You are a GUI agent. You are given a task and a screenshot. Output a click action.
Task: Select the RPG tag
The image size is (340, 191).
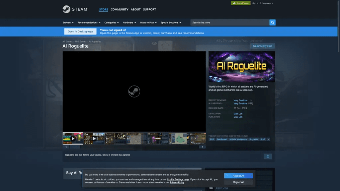[x=212, y=139]
